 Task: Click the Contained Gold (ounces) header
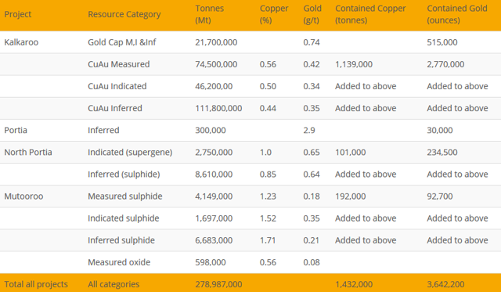457,14
